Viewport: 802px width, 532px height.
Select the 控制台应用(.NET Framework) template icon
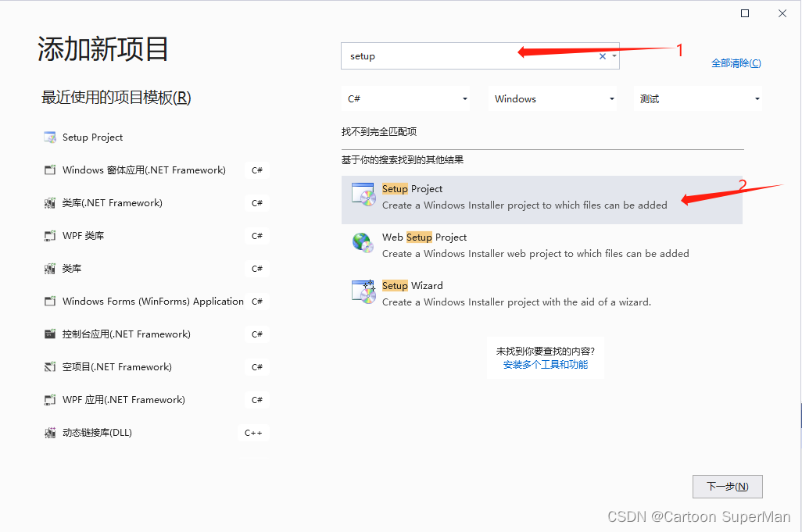[x=49, y=334]
